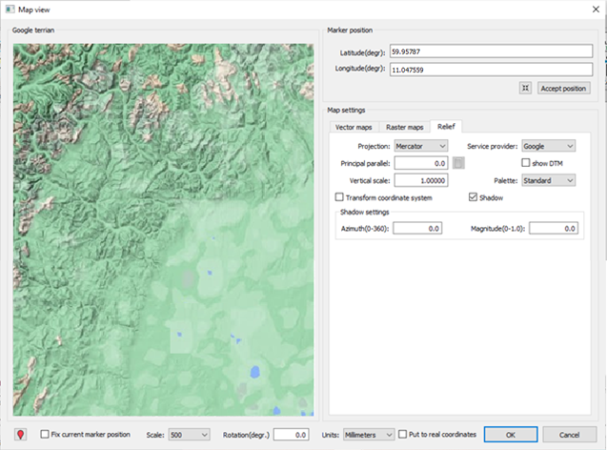Click the Magnitude(0-1.0) input field
Screen dimensions: 607x450
pos(554,228)
